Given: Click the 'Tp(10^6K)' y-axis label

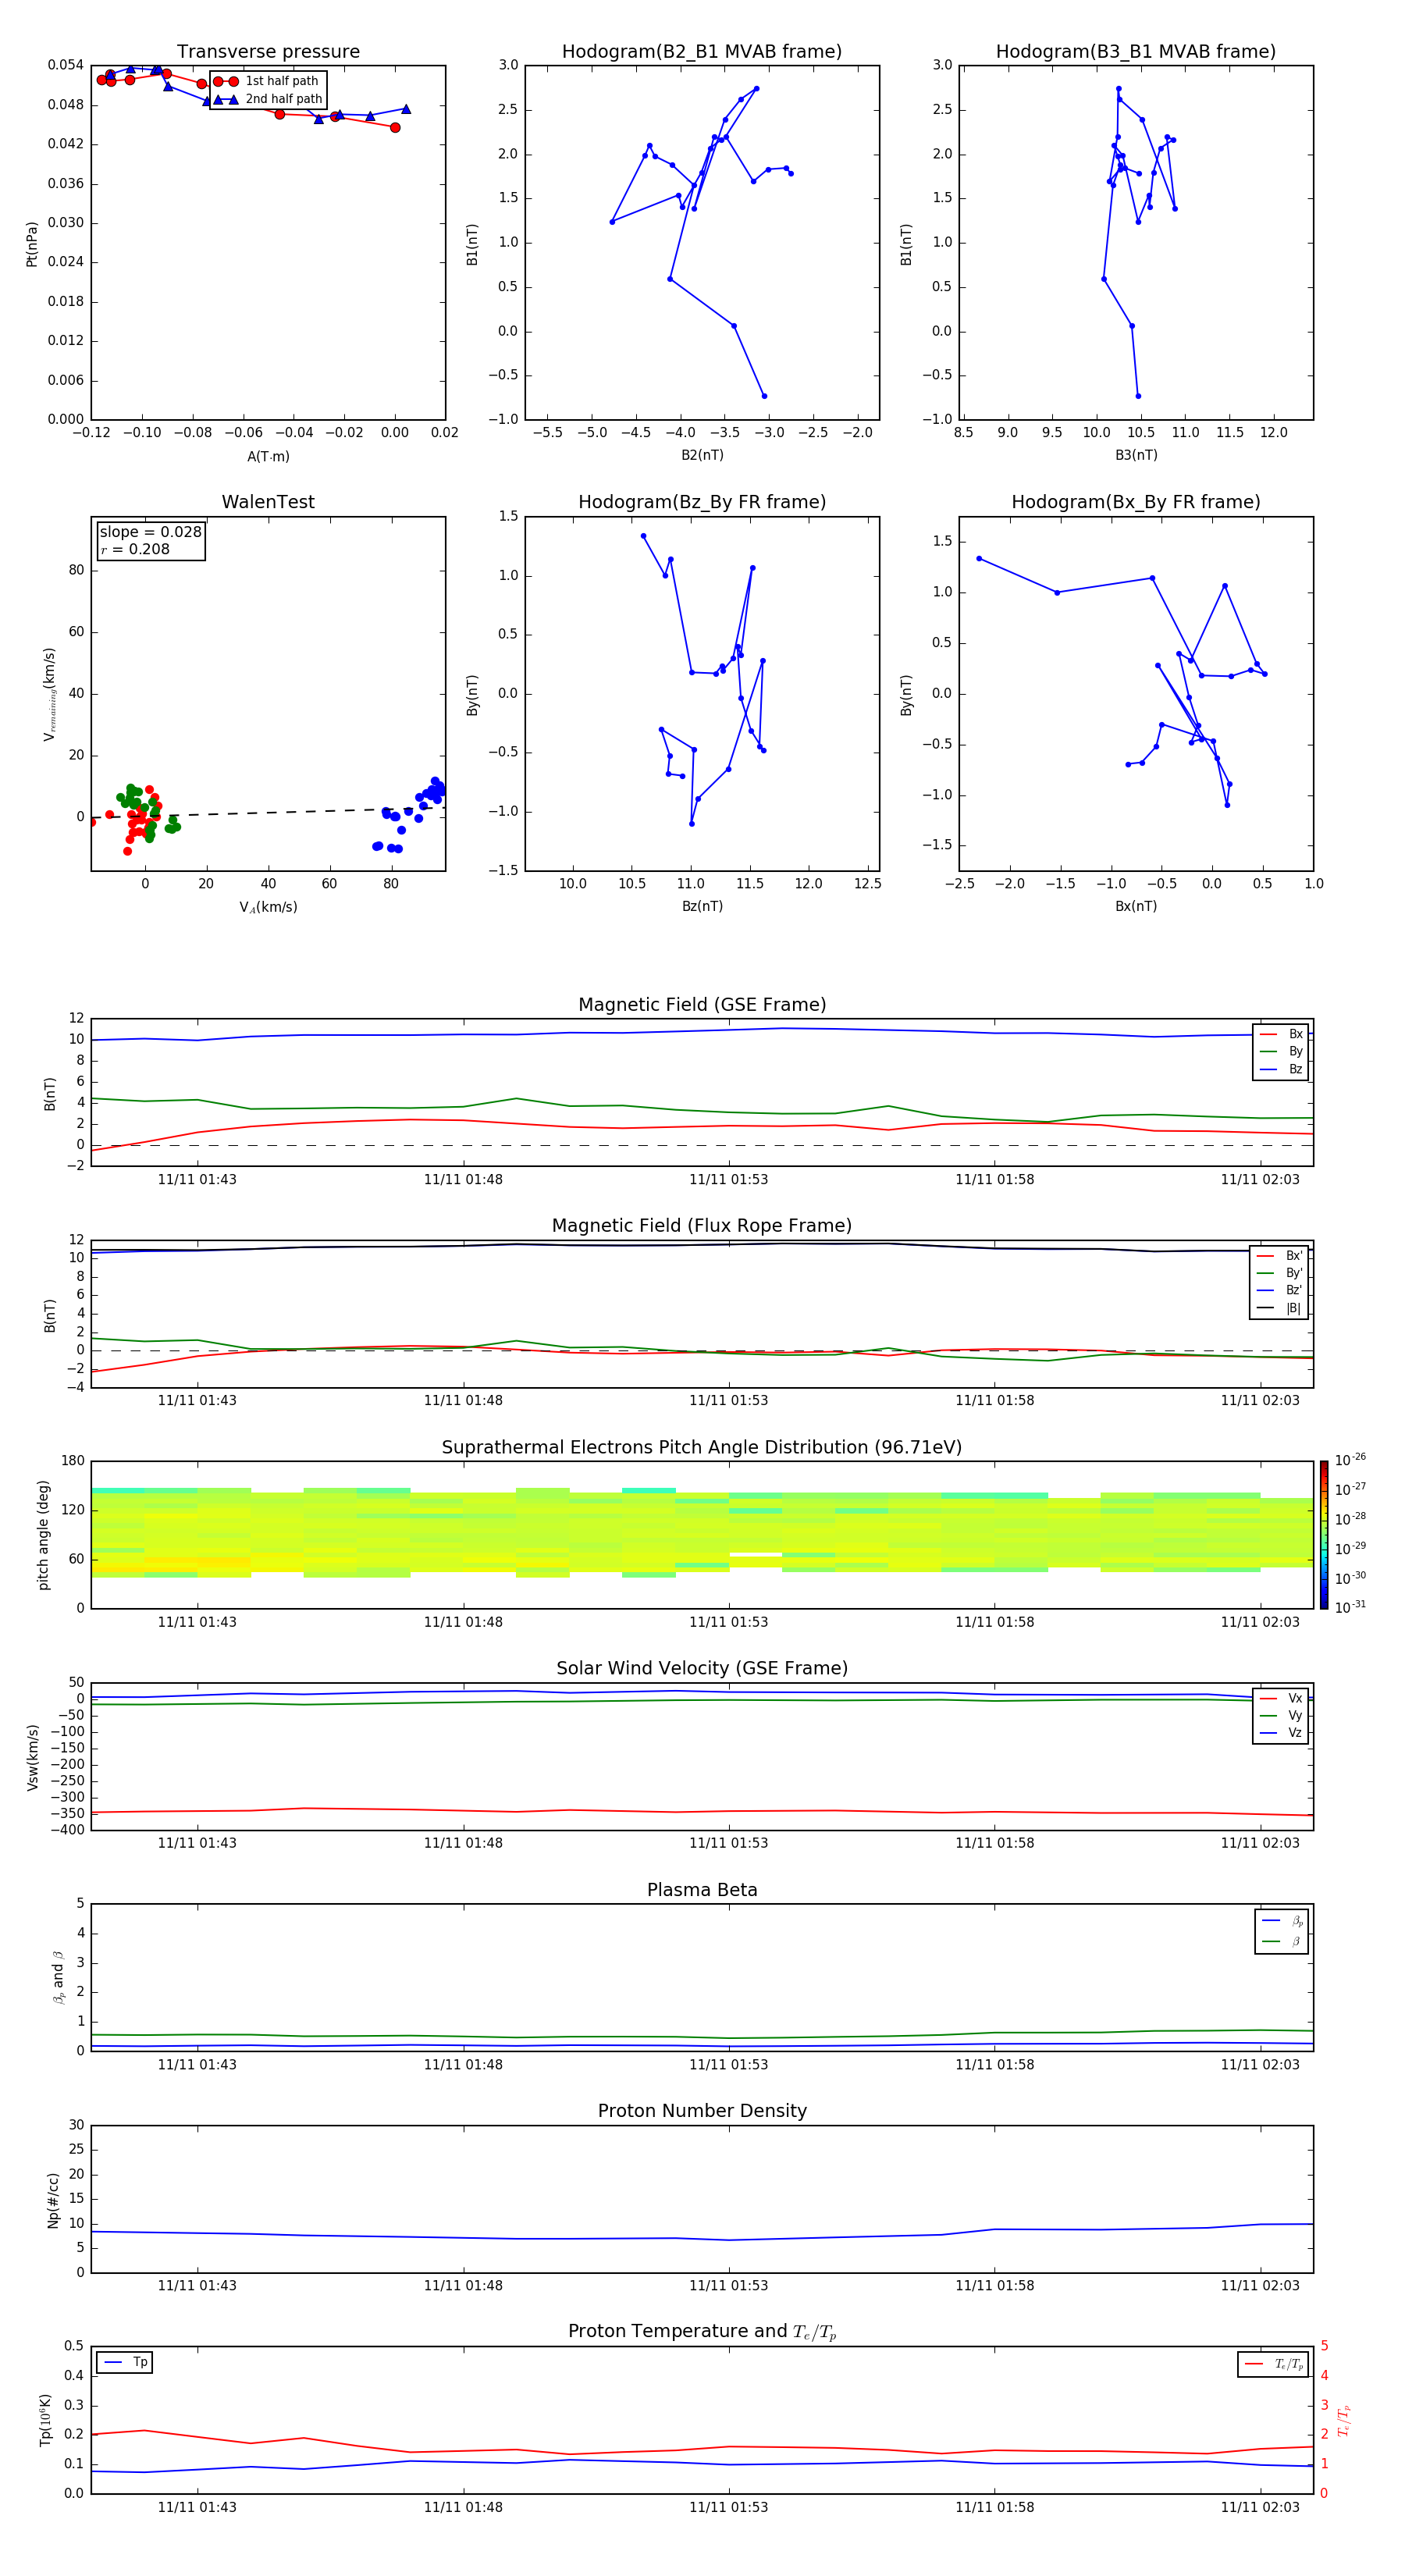Looking at the screenshot, I should [x=45, y=2420].
